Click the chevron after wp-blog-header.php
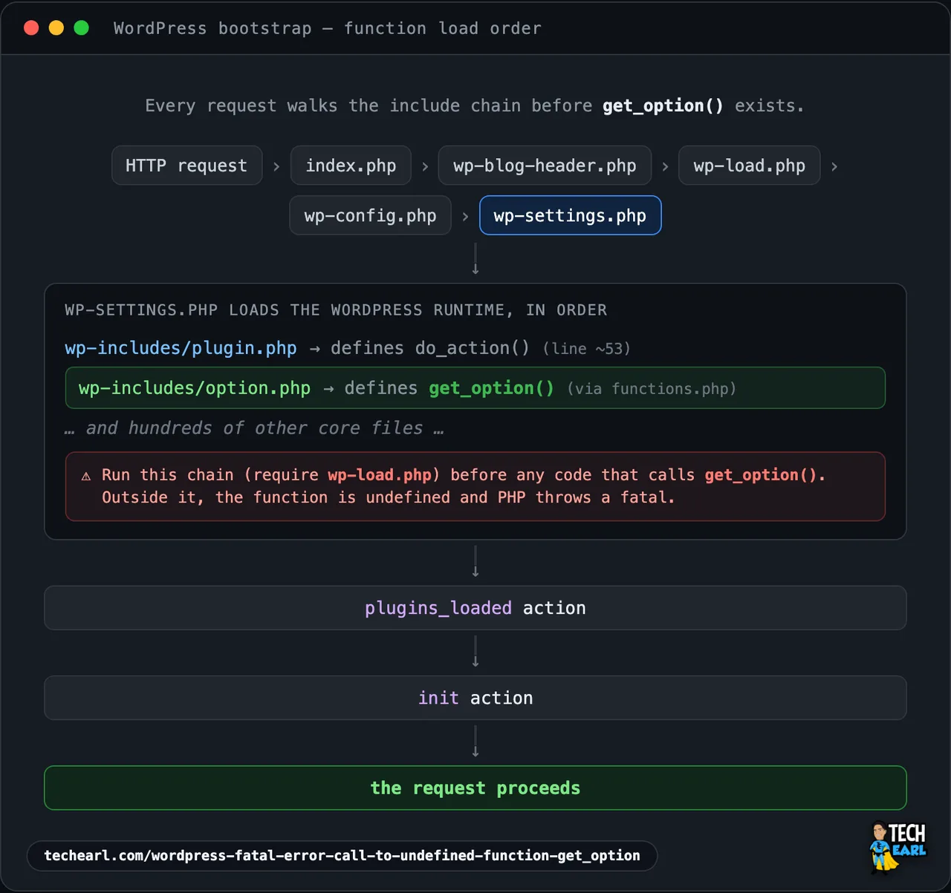Screen dimensions: 951x893 [x=665, y=166]
